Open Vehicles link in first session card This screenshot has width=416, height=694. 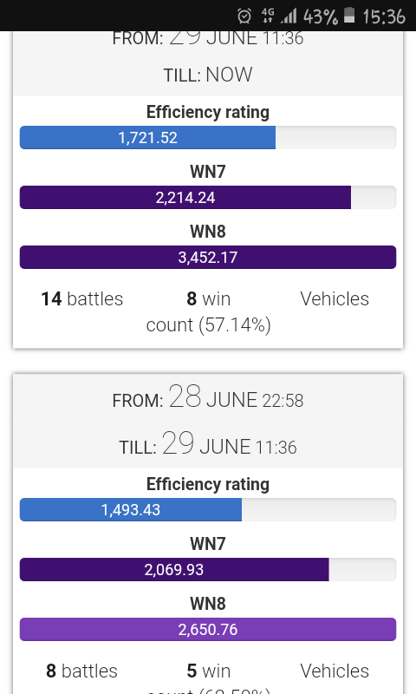[x=335, y=298]
